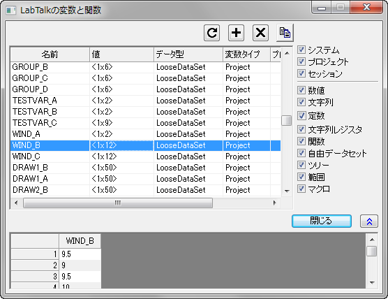This screenshot has height=299, width=388.
Task: Click the copy to clipboard icon
Action: [285, 33]
